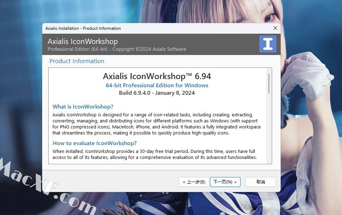This screenshot has width=342, height=215.
Task: Click the paragraph describing icon-related tasks
Action: click(156, 124)
